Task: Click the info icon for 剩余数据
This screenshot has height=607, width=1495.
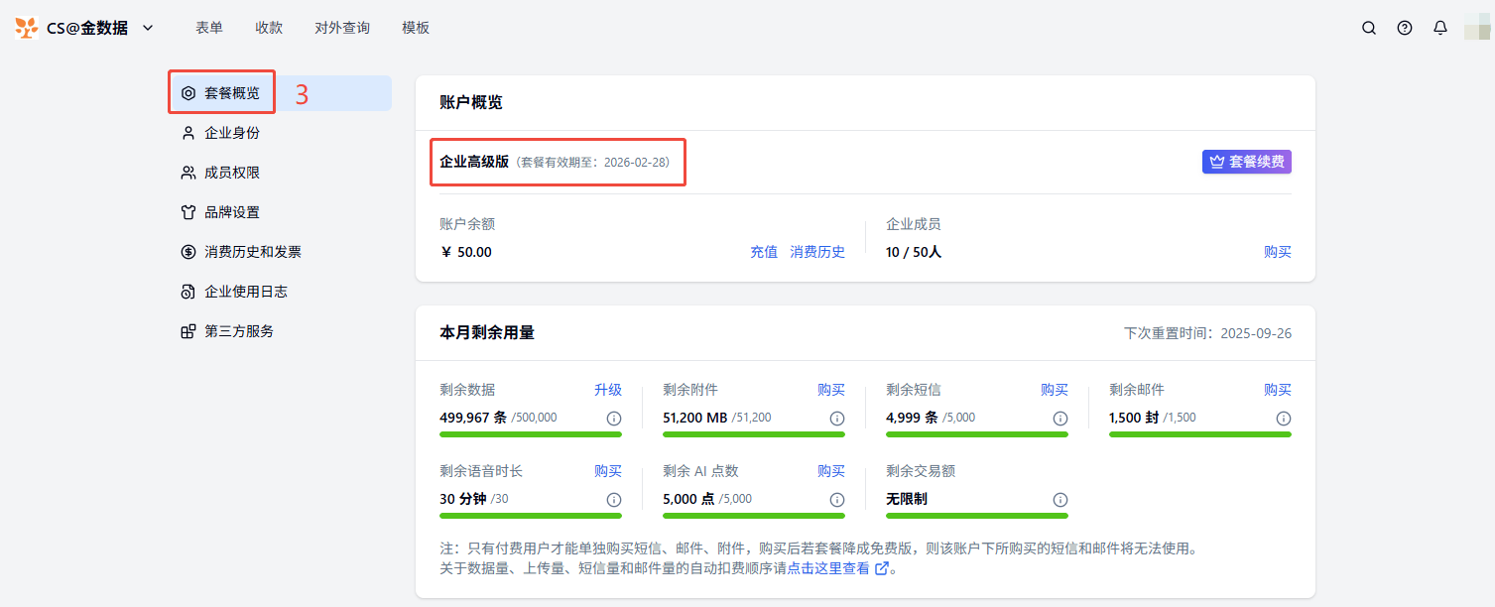Action: click(614, 419)
